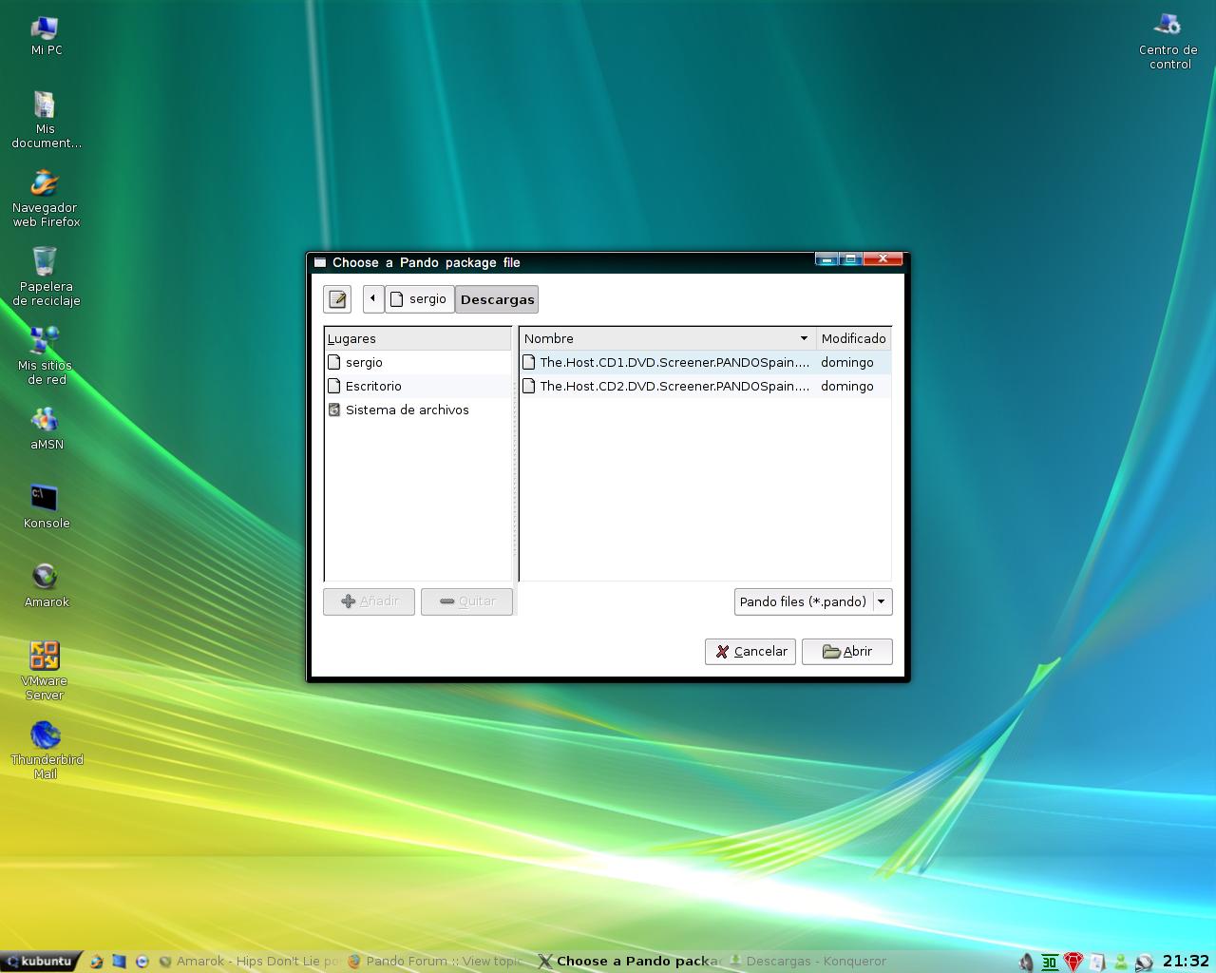
Task: Select sergio in Lugares list
Action: coord(417,362)
